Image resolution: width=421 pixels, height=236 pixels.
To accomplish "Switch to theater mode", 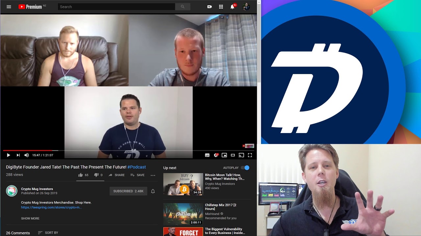I will pos(233,155).
